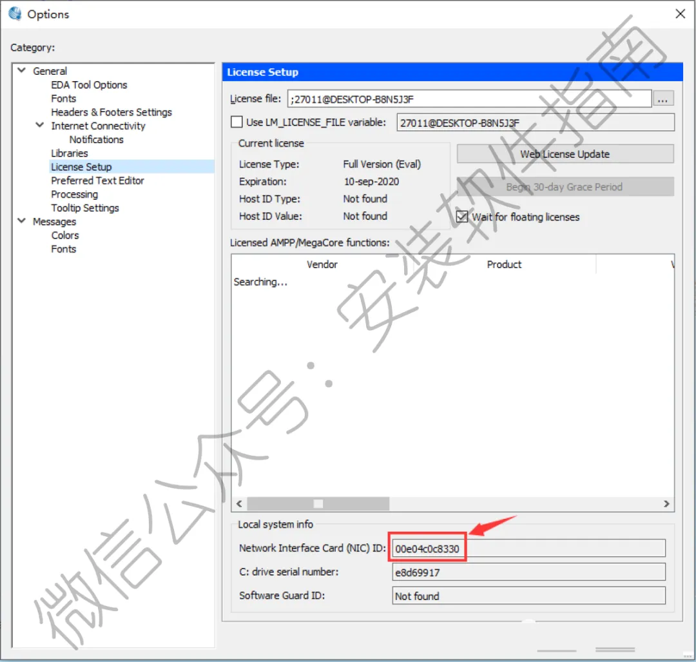Click the Software Guard ID field
The image size is (696, 662).
(x=528, y=596)
